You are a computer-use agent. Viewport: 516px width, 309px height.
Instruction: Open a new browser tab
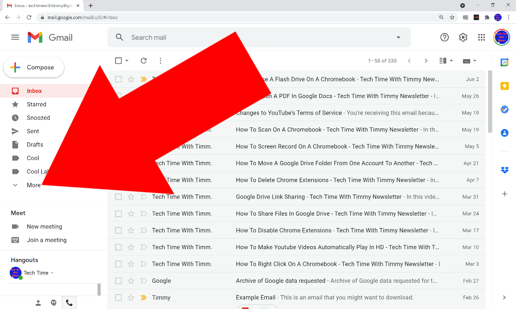point(91,6)
